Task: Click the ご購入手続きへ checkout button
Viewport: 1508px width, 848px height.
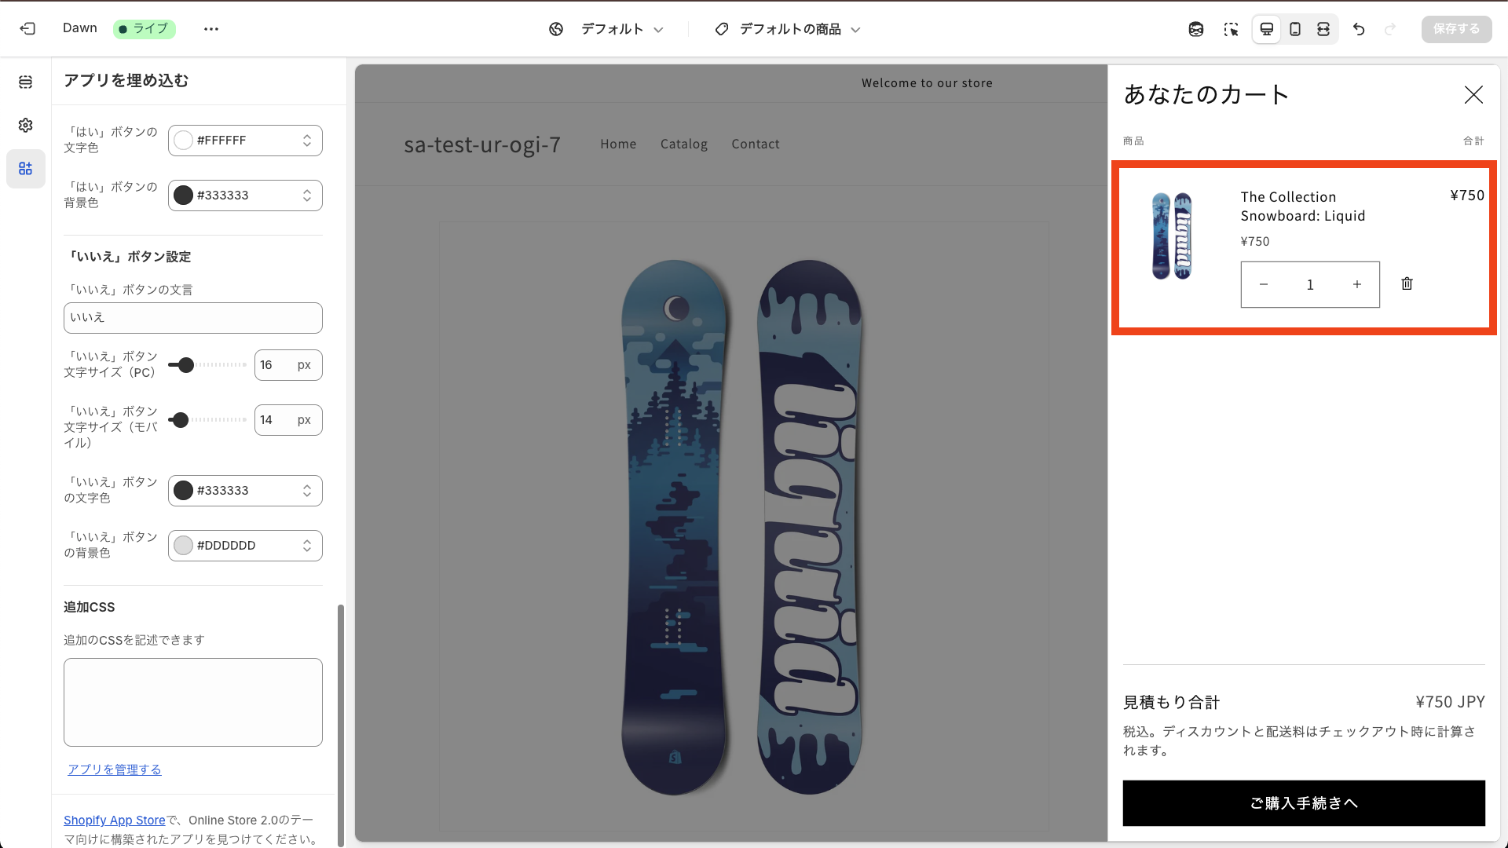Action: pos(1303,802)
